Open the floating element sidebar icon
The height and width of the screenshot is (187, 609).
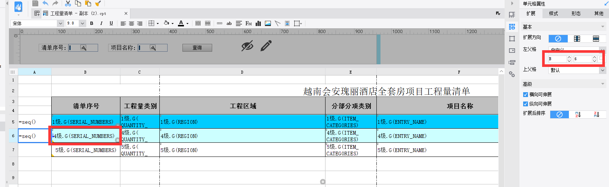[x=512, y=39]
